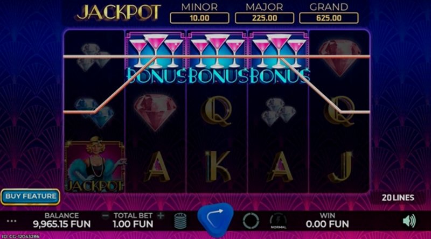Viewport: 431px width, 239px height.
Task: Click the K symbol on the middle reel
Action: point(218,166)
